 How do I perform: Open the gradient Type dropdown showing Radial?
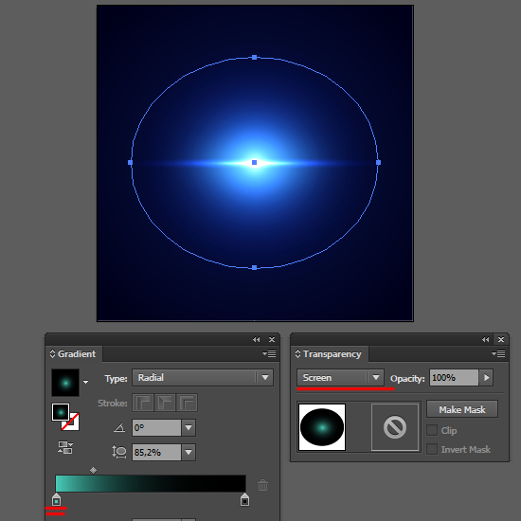coord(203,377)
